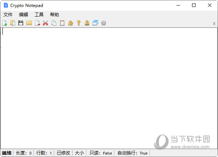Create a new file with the toolbar icon
Screen dimensions: 218x157
tap(4, 23)
